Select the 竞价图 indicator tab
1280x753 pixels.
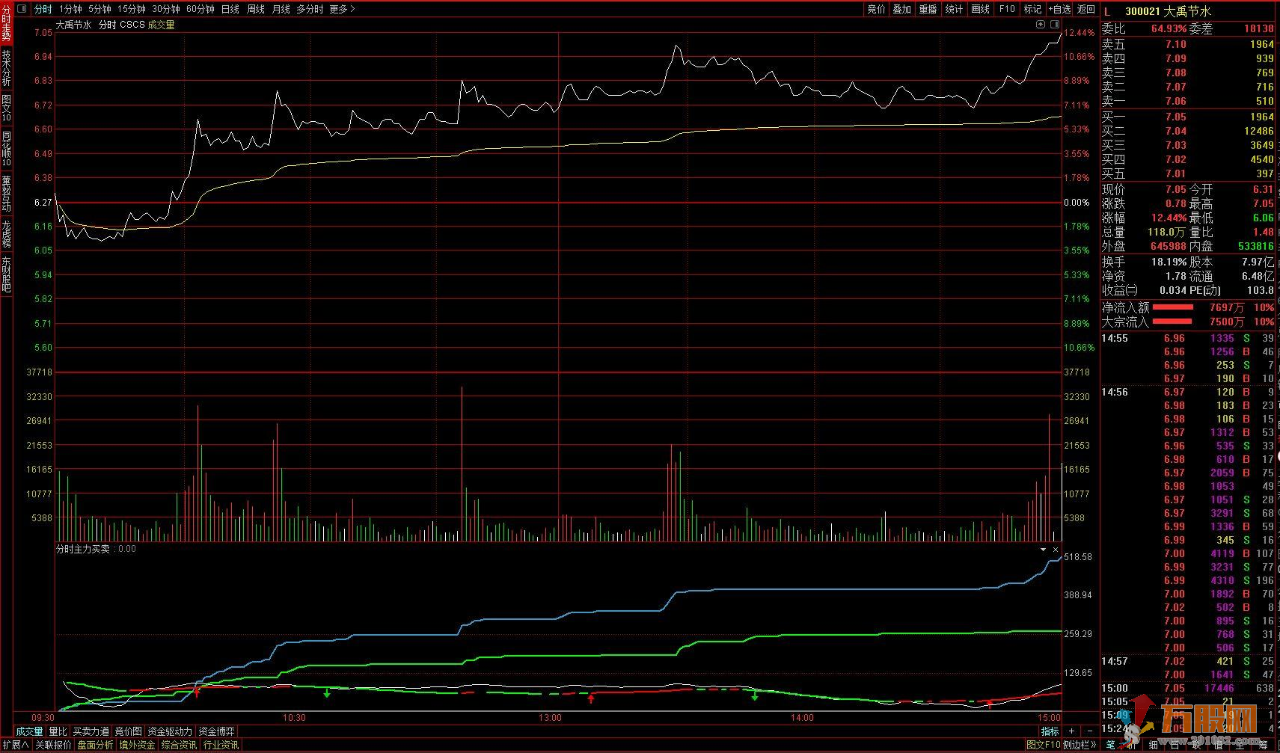coord(128,731)
